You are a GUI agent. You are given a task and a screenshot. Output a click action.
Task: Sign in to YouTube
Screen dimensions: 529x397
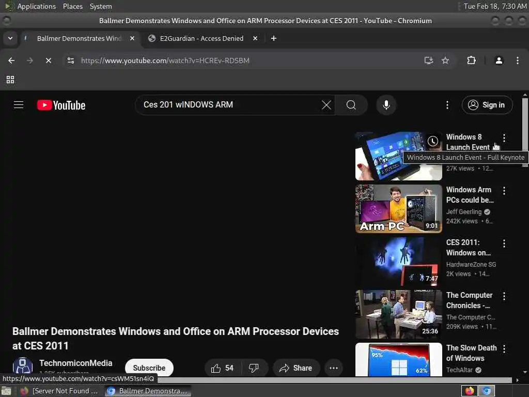point(487,105)
